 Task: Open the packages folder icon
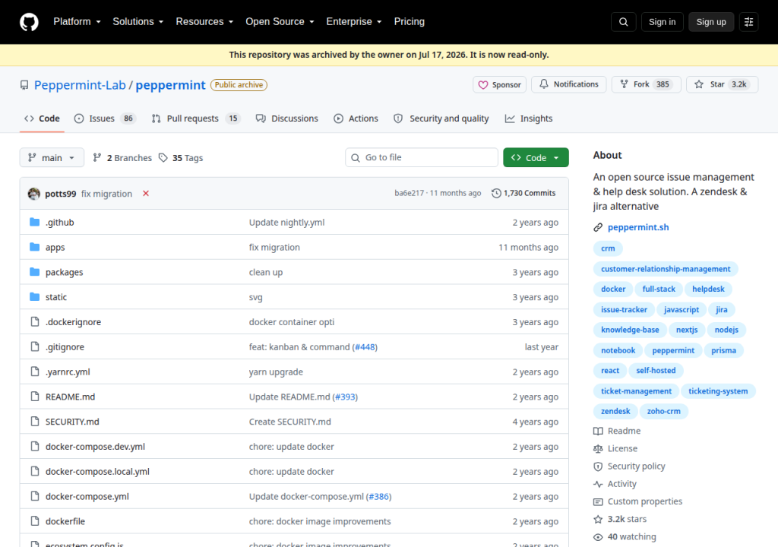[x=34, y=272]
